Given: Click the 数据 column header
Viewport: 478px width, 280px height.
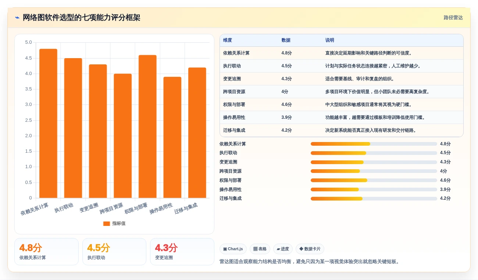Looking at the screenshot, I should pyautogui.click(x=286, y=40).
